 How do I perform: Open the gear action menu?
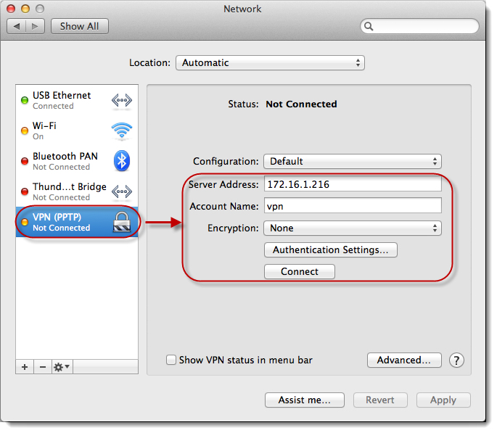coord(62,367)
